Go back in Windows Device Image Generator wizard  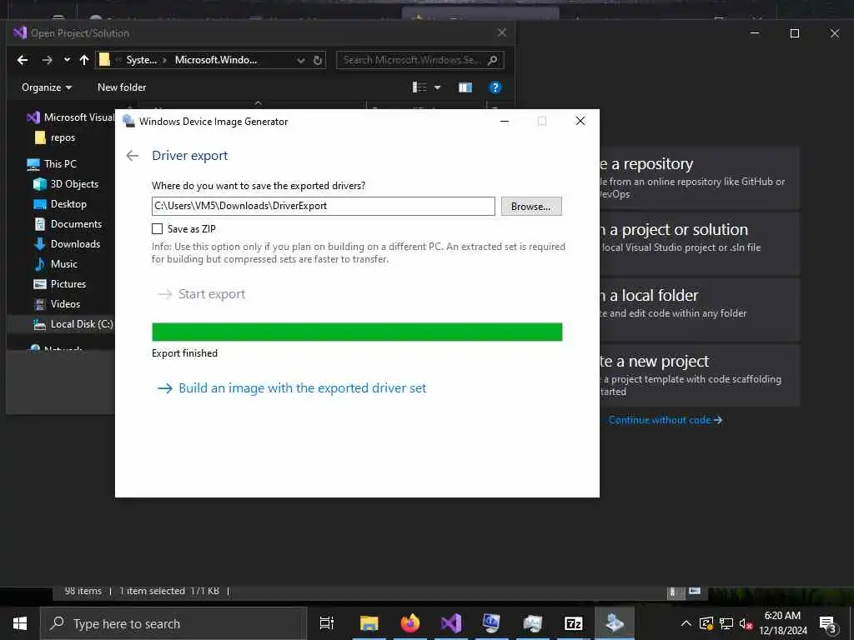pyautogui.click(x=133, y=156)
